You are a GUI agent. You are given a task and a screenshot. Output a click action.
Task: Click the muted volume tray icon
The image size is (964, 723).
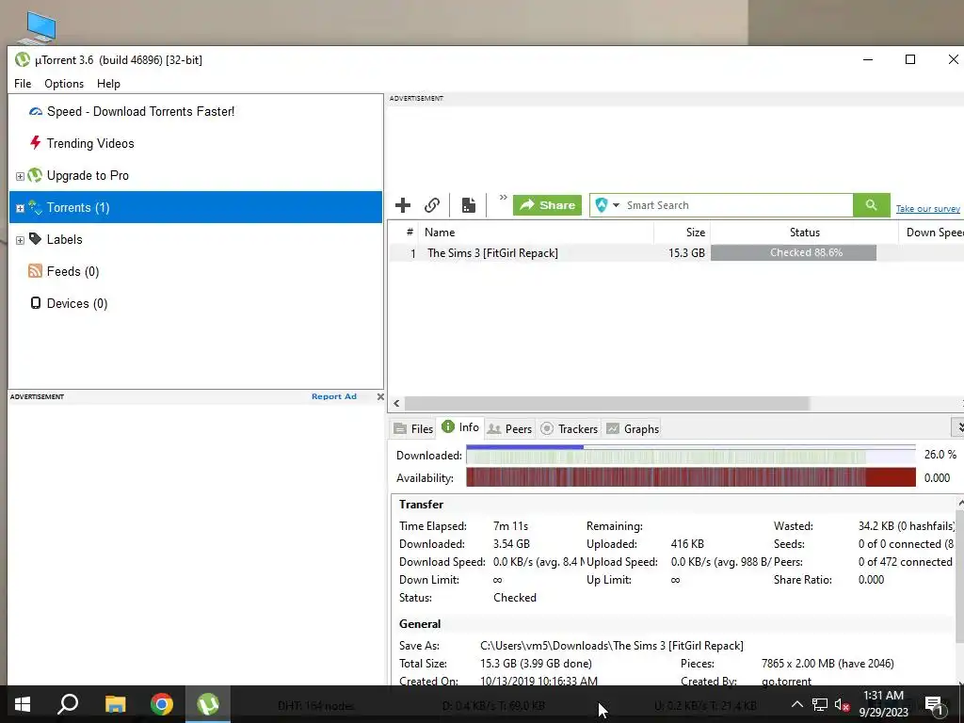(x=843, y=704)
